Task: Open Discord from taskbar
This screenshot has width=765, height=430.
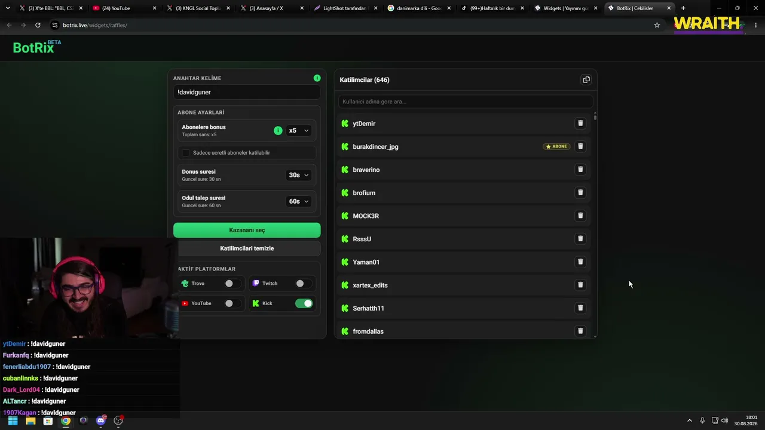Action: (101, 420)
